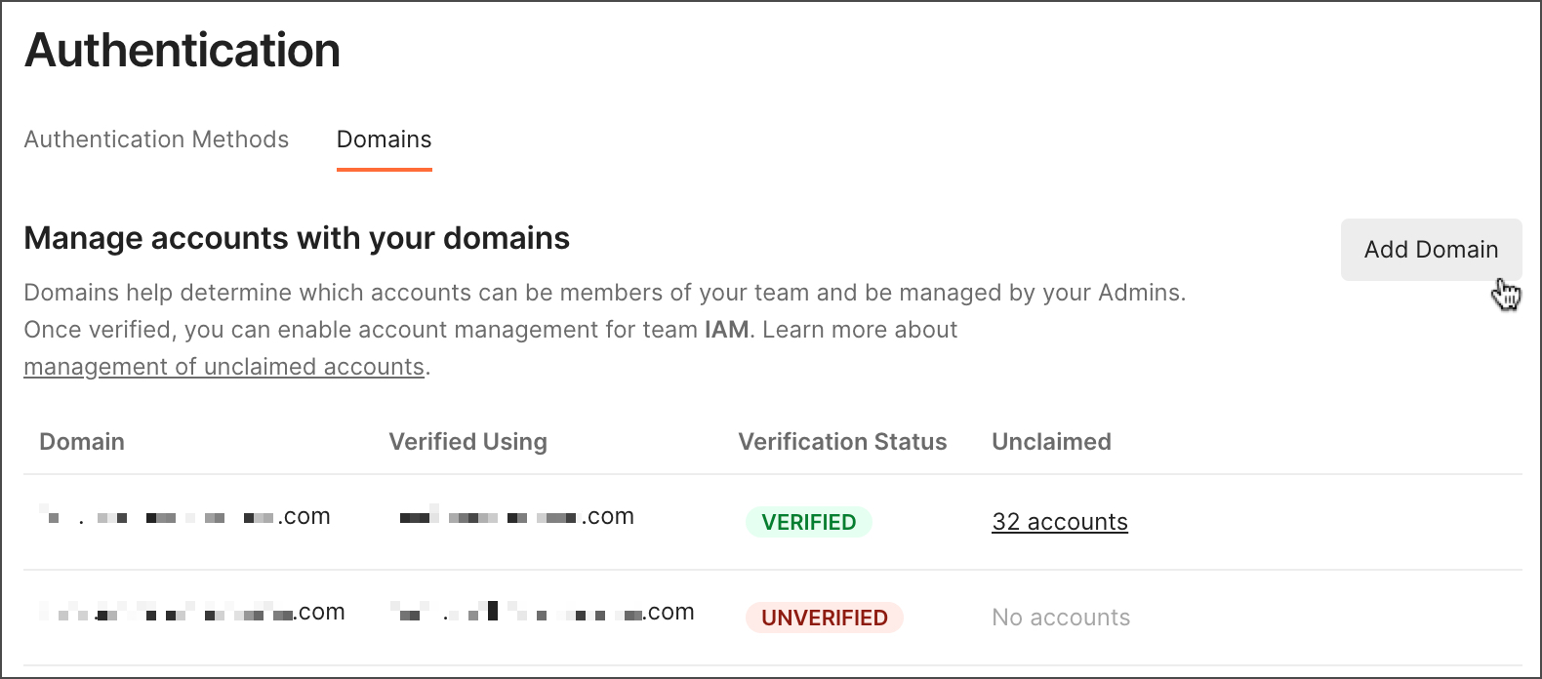Click the Add Domain button
Image resolution: width=1542 pixels, height=679 pixels.
pyautogui.click(x=1430, y=250)
